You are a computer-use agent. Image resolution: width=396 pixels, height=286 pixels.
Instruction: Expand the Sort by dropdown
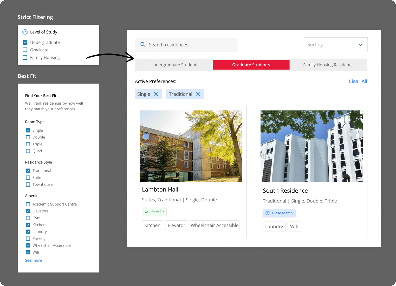(335, 45)
